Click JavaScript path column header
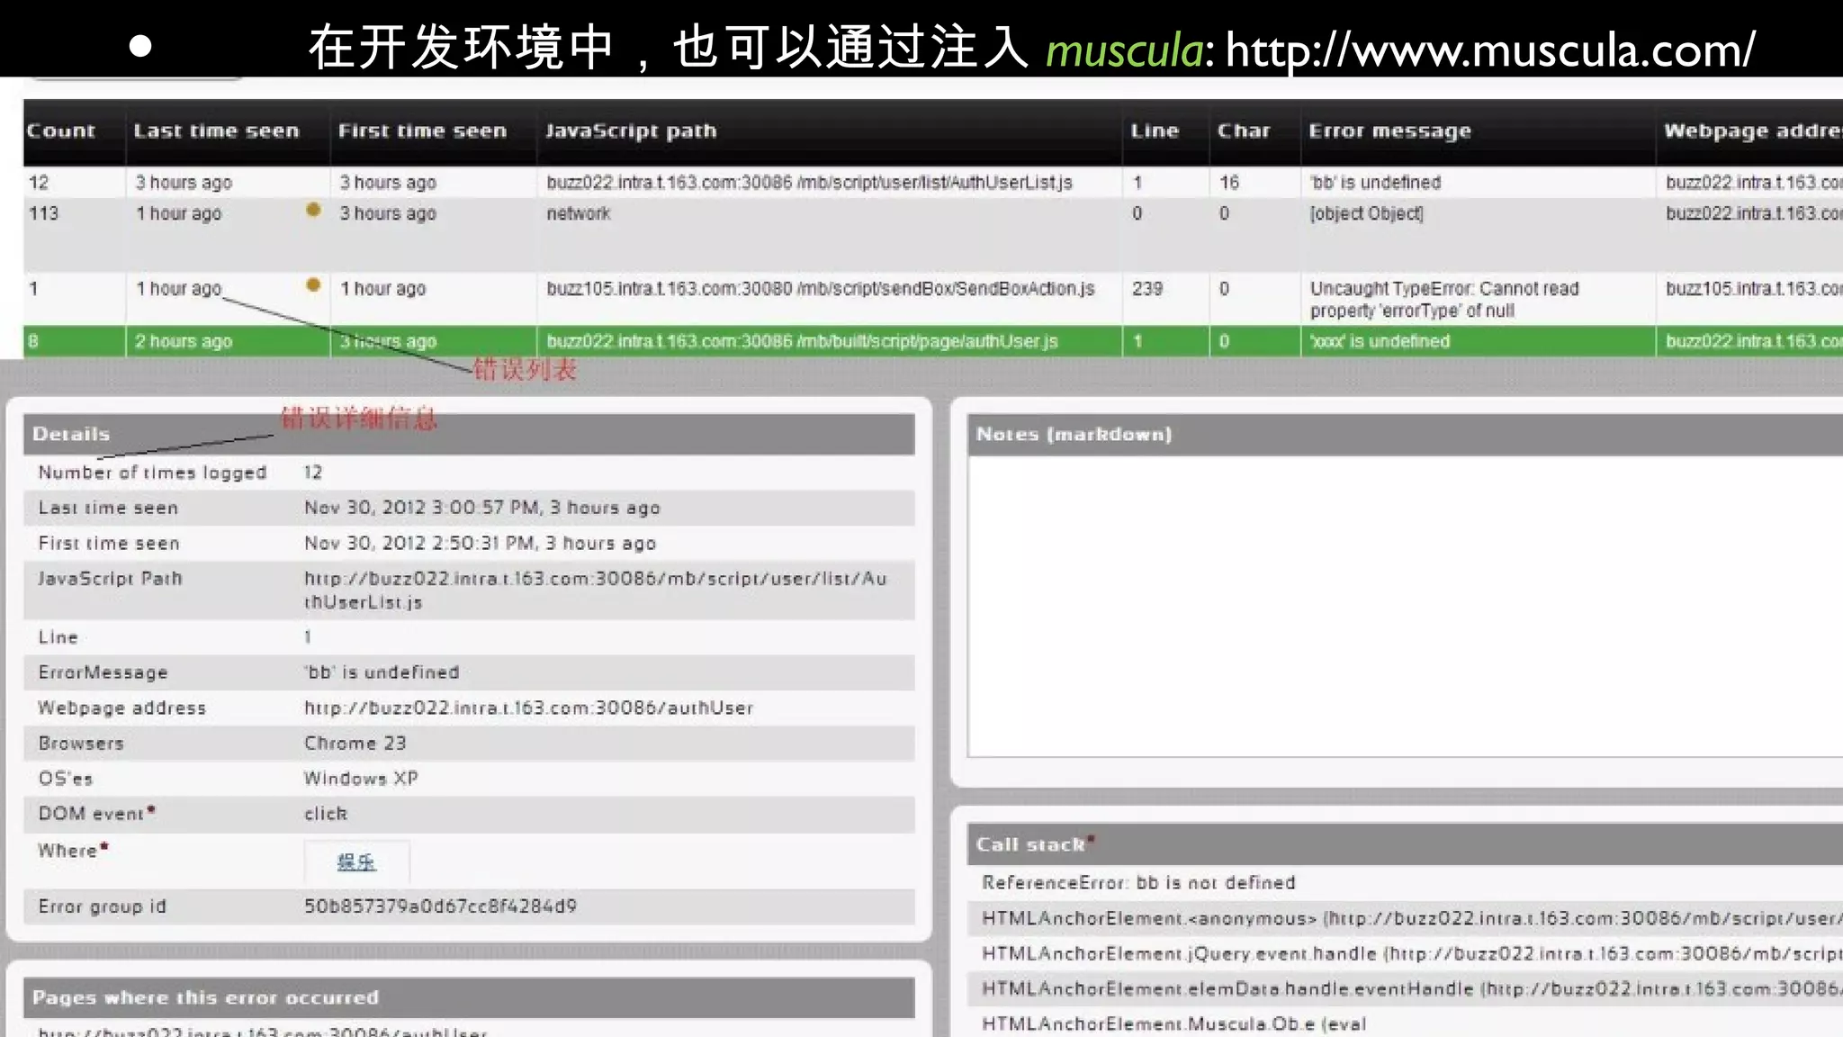 point(631,131)
